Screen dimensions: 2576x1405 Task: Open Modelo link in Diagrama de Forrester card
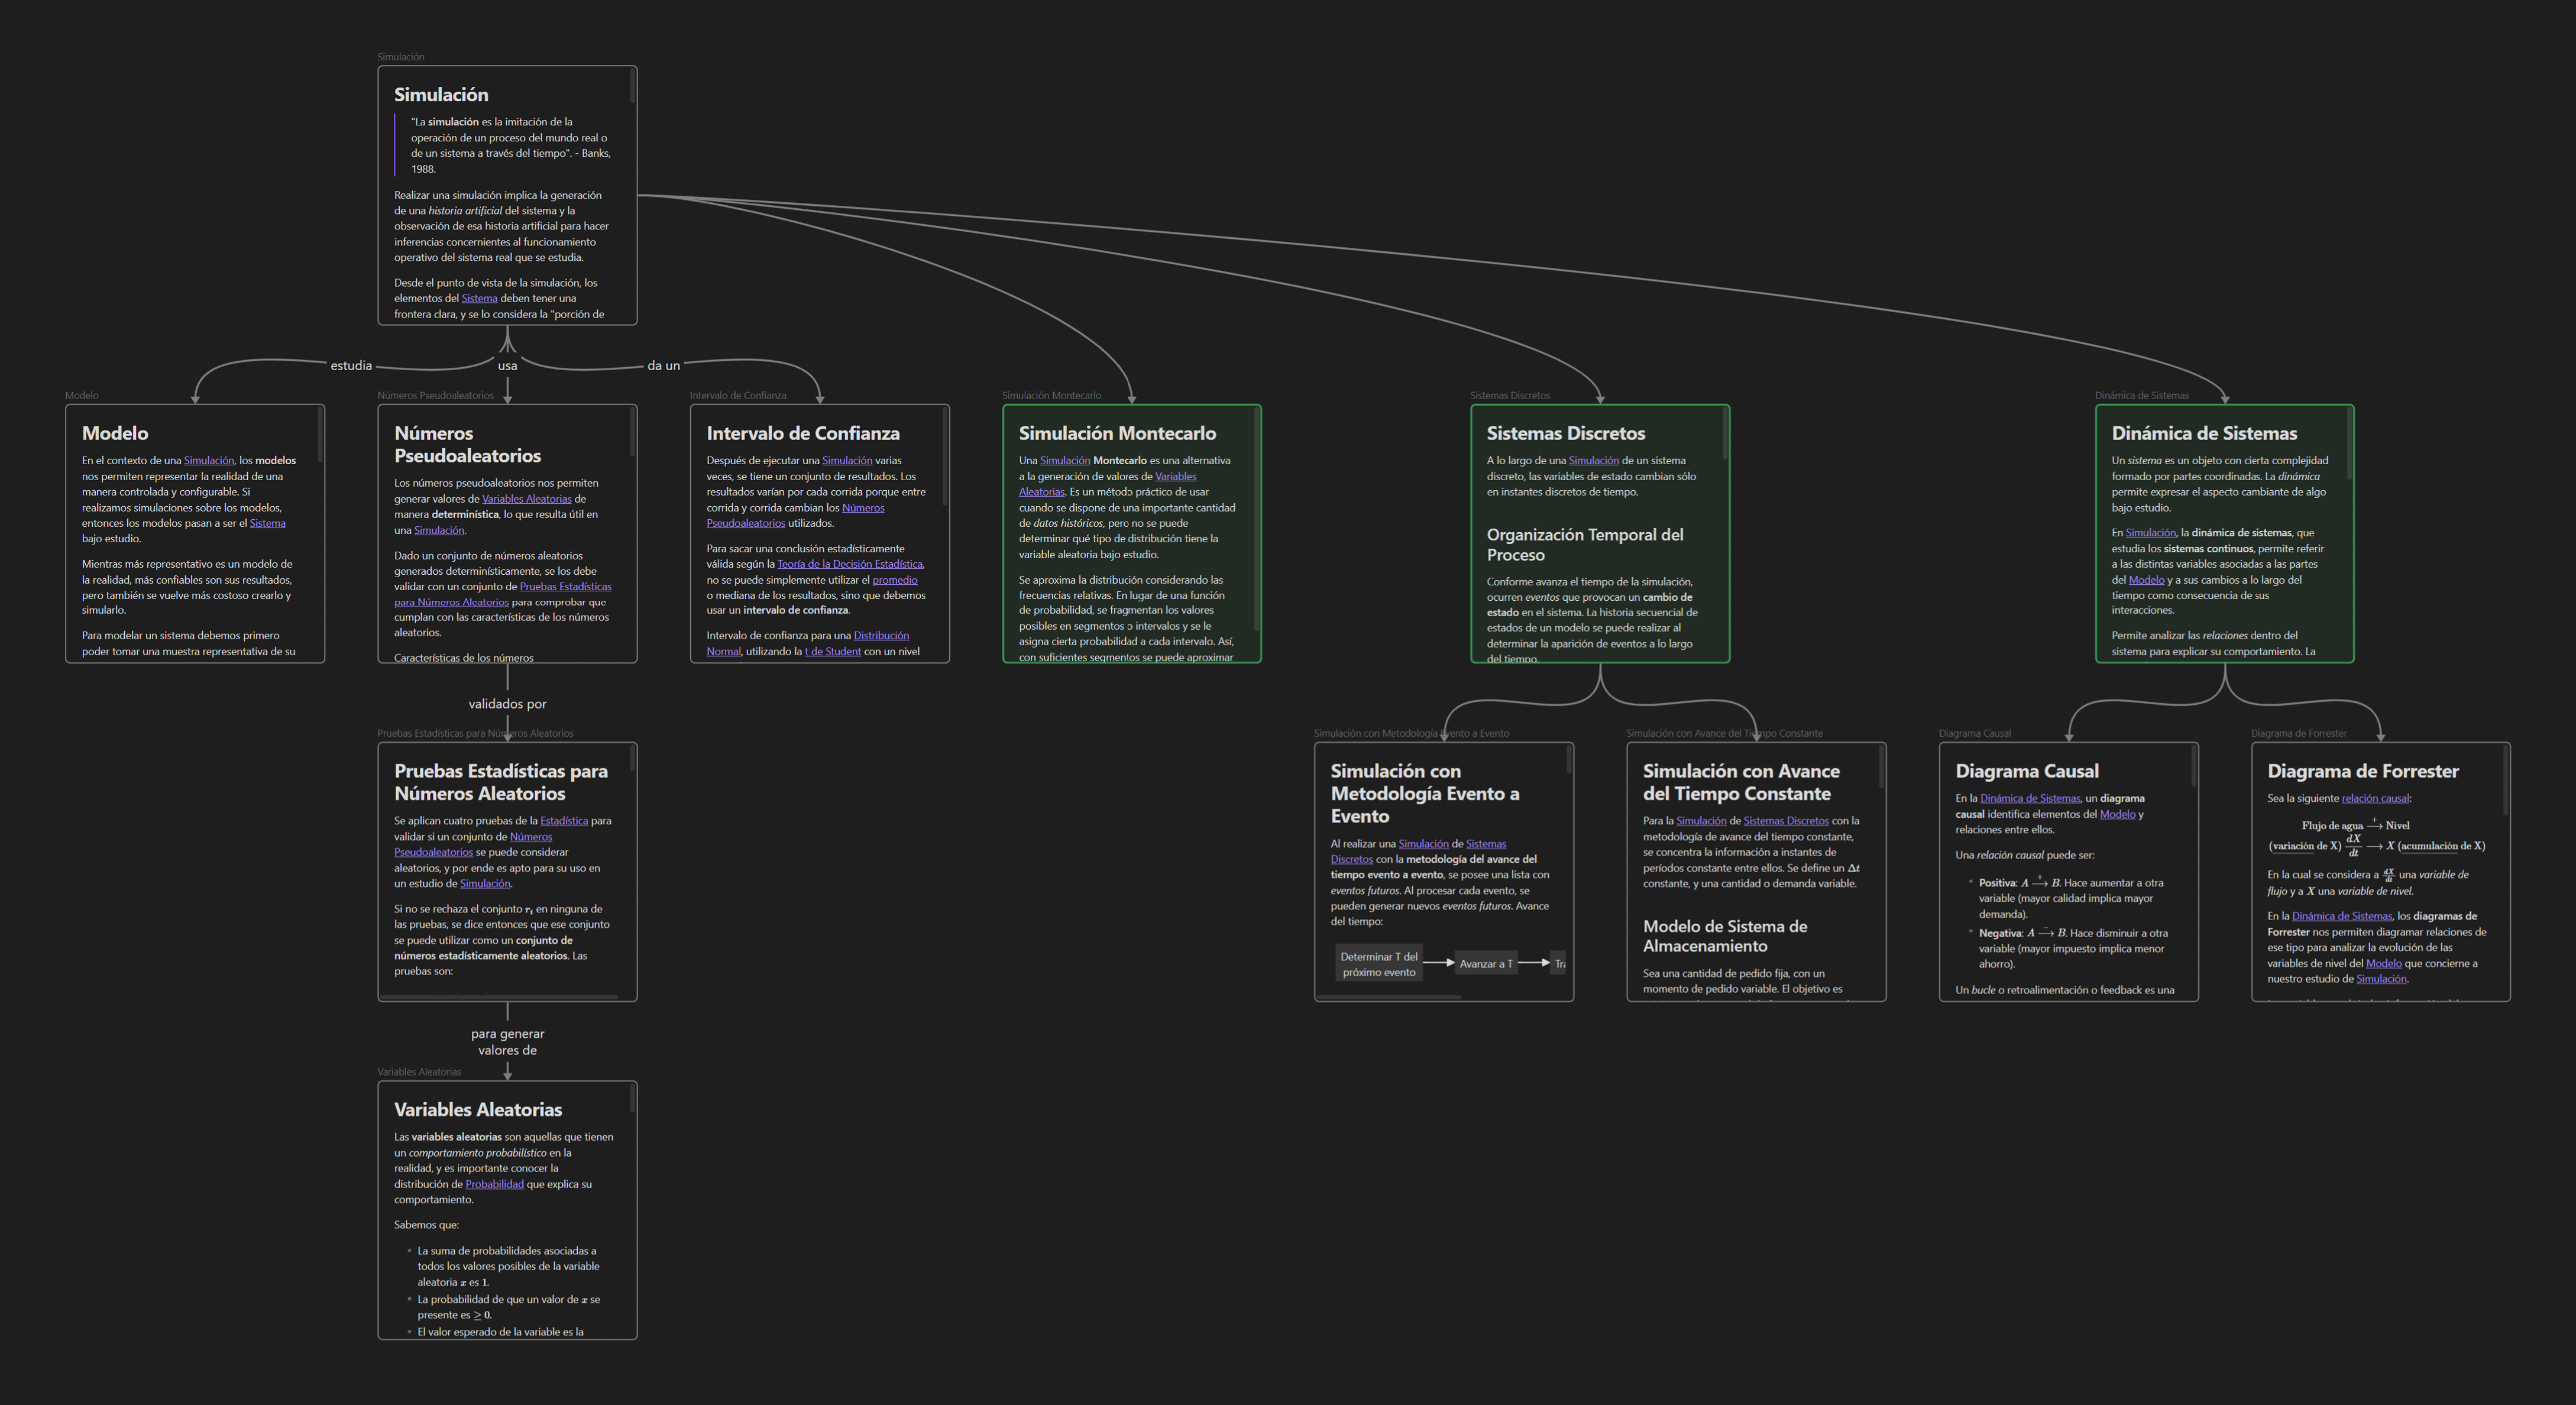(x=2384, y=964)
